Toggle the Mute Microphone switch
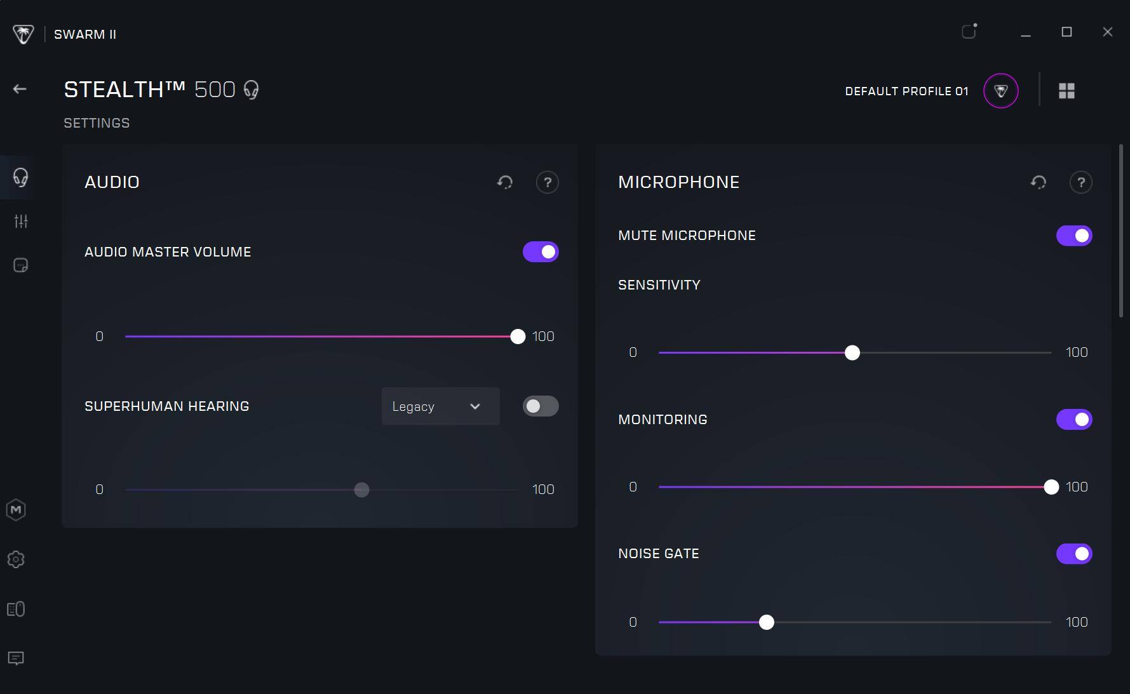The image size is (1130, 694). [1074, 236]
